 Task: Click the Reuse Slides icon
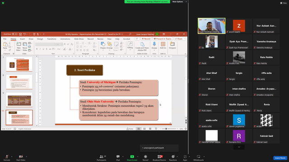click(25, 44)
